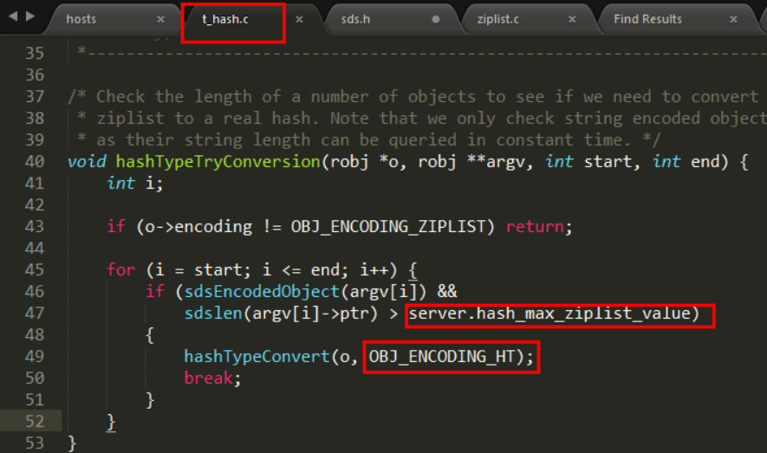The height and width of the screenshot is (453, 767).
Task: Close the ziplist.c tab
Action: tap(572, 19)
